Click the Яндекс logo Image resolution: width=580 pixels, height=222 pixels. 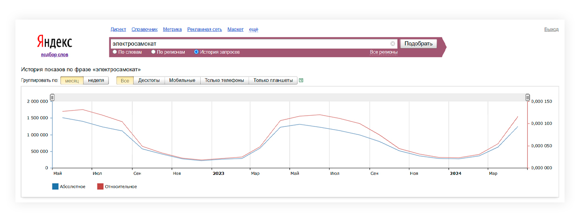(x=55, y=42)
